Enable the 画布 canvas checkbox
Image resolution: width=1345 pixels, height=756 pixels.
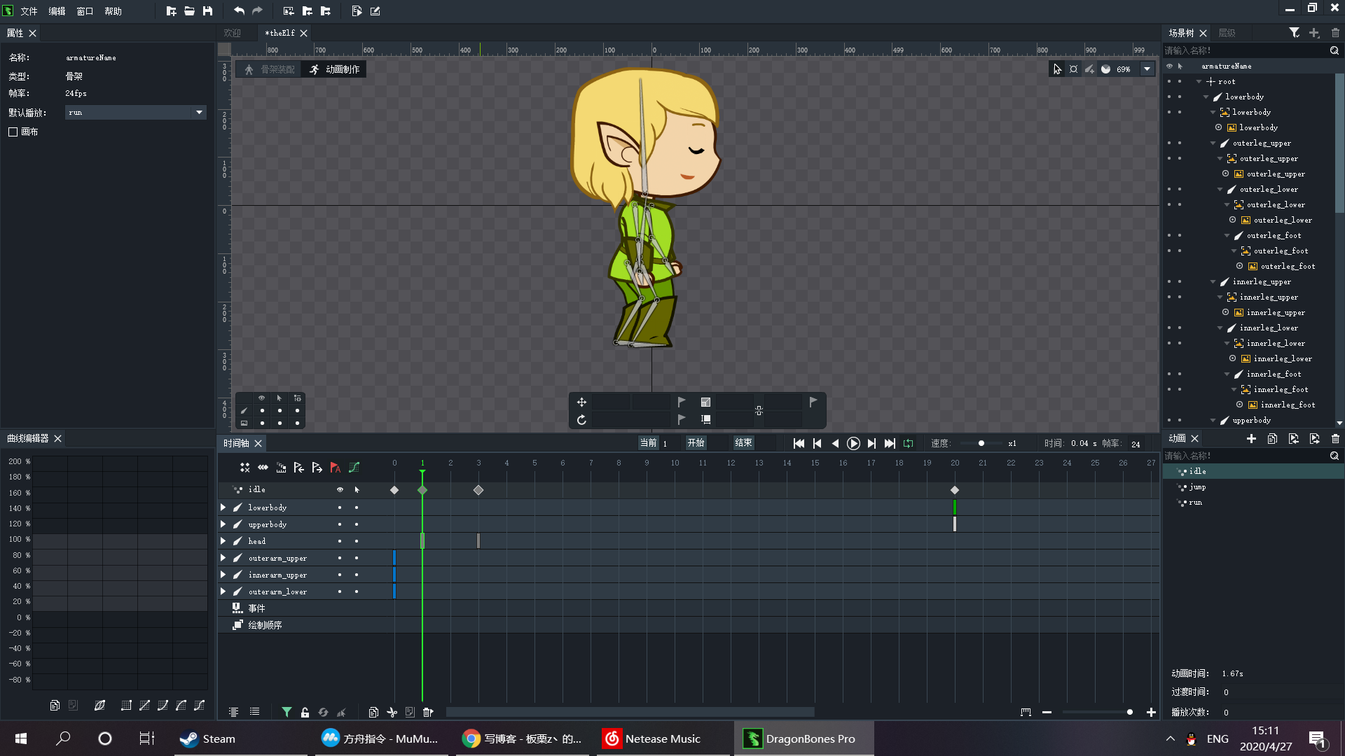13,132
